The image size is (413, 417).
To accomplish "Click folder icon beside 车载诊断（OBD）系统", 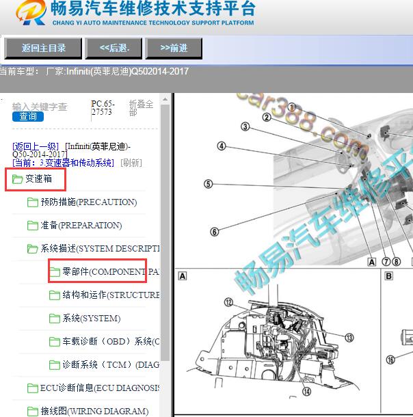I will 55,342.
